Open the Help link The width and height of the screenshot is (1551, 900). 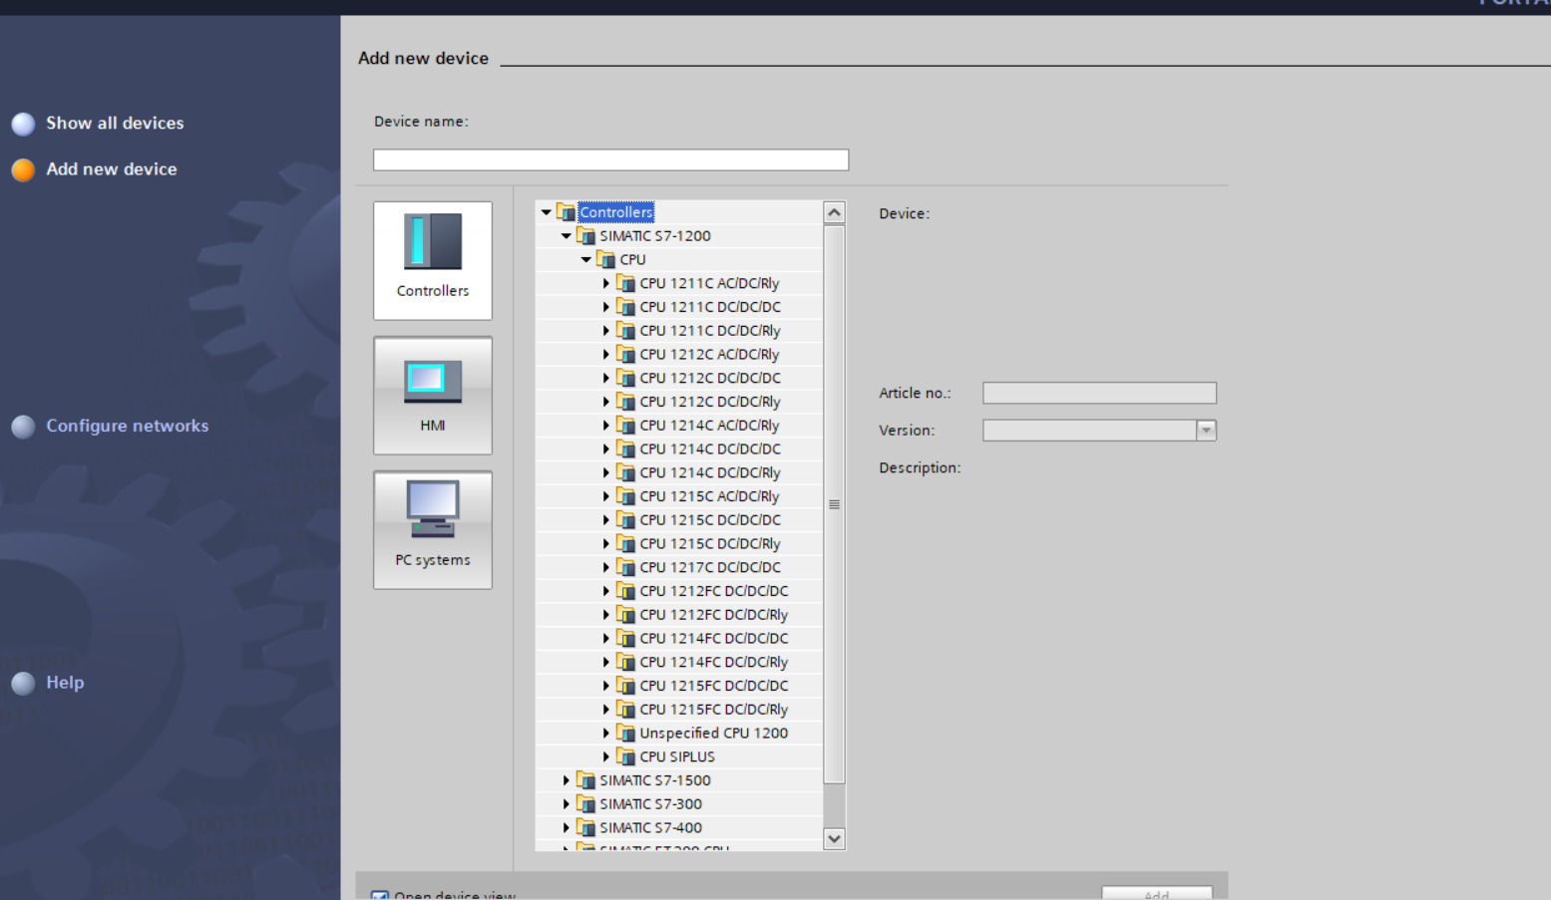coord(65,683)
